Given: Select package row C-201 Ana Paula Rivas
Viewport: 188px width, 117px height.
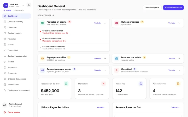Looking at the screenshot, I should coord(73,32).
